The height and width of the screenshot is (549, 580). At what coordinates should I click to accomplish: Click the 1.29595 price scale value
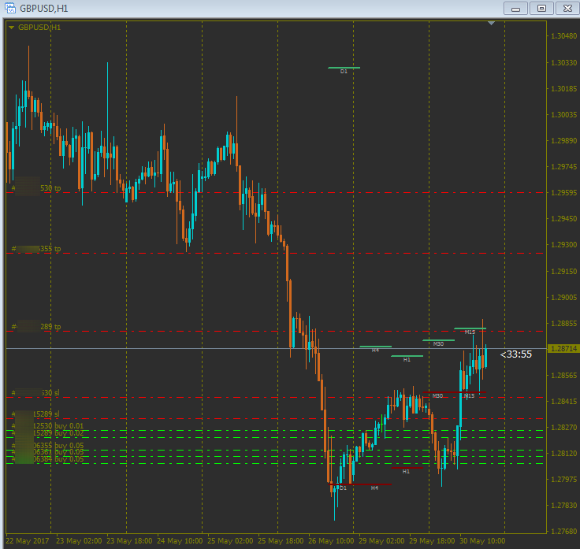click(563, 193)
